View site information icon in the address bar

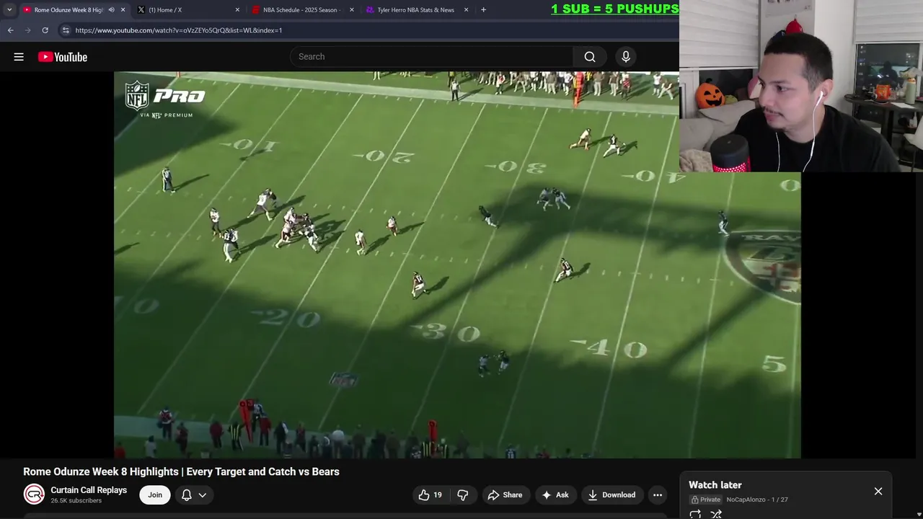65,30
